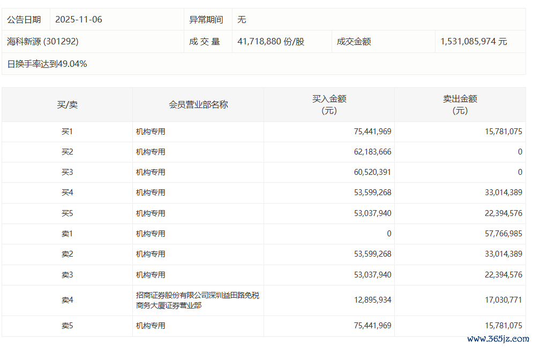Select buy amount 62,183,666

click(372, 152)
